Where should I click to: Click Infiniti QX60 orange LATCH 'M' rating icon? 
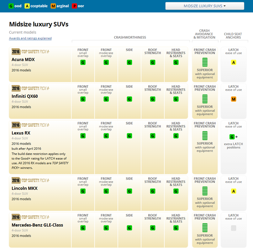[233, 99]
